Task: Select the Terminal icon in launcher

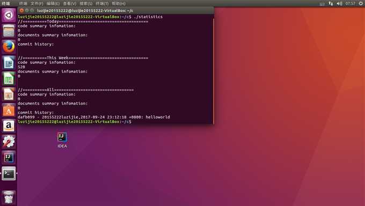Action: pos(9,173)
